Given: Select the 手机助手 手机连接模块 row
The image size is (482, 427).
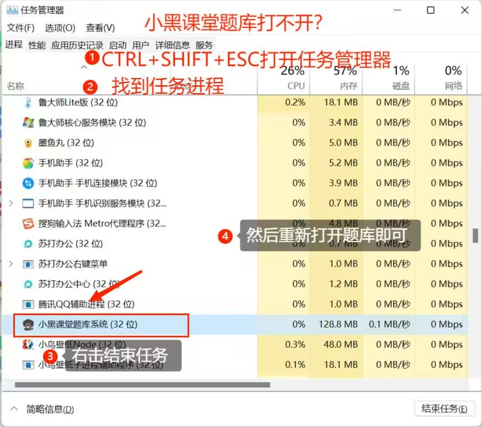Looking at the screenshot, I should pos(235,183).
